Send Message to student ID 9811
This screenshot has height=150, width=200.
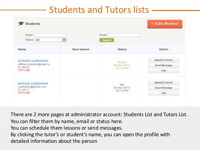[164, 88]
